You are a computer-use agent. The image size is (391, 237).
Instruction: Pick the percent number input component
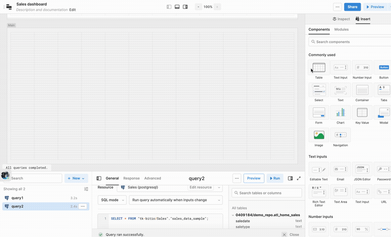[362, 229]
